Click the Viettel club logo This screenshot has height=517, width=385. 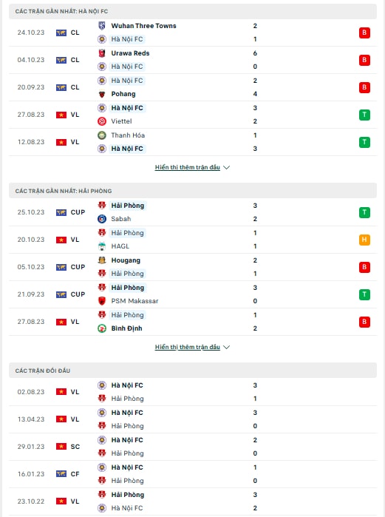(x=102, y=121)
